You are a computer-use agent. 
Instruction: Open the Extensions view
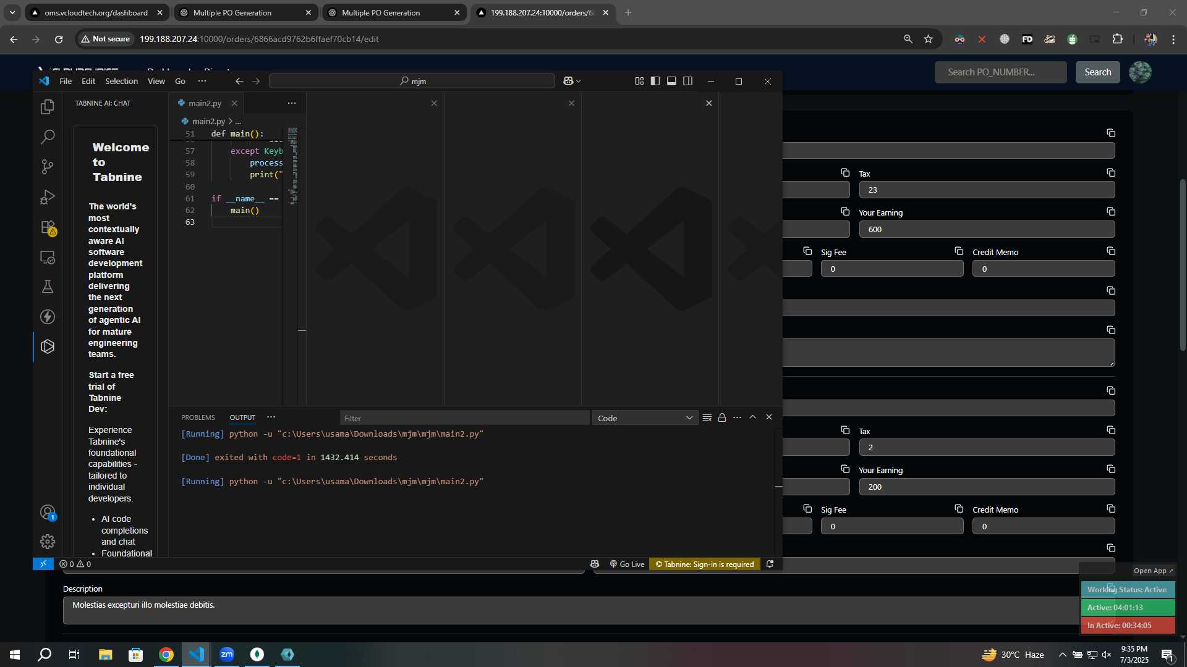click(48, 227)
